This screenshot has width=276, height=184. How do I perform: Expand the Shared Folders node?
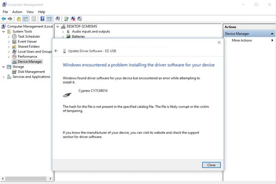(9, 47)
